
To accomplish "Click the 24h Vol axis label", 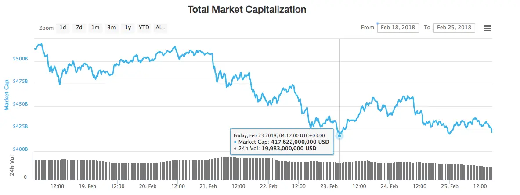I will pos(11,165).
